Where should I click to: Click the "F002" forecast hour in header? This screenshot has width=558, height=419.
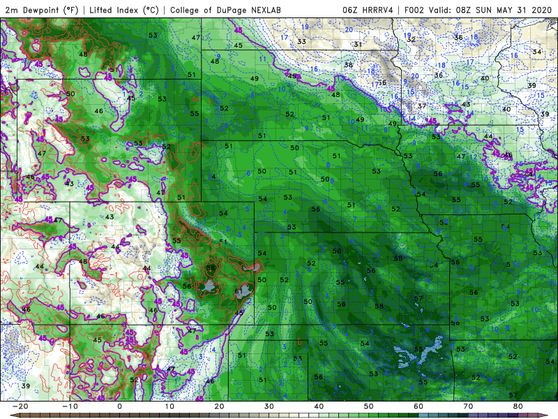414,10
